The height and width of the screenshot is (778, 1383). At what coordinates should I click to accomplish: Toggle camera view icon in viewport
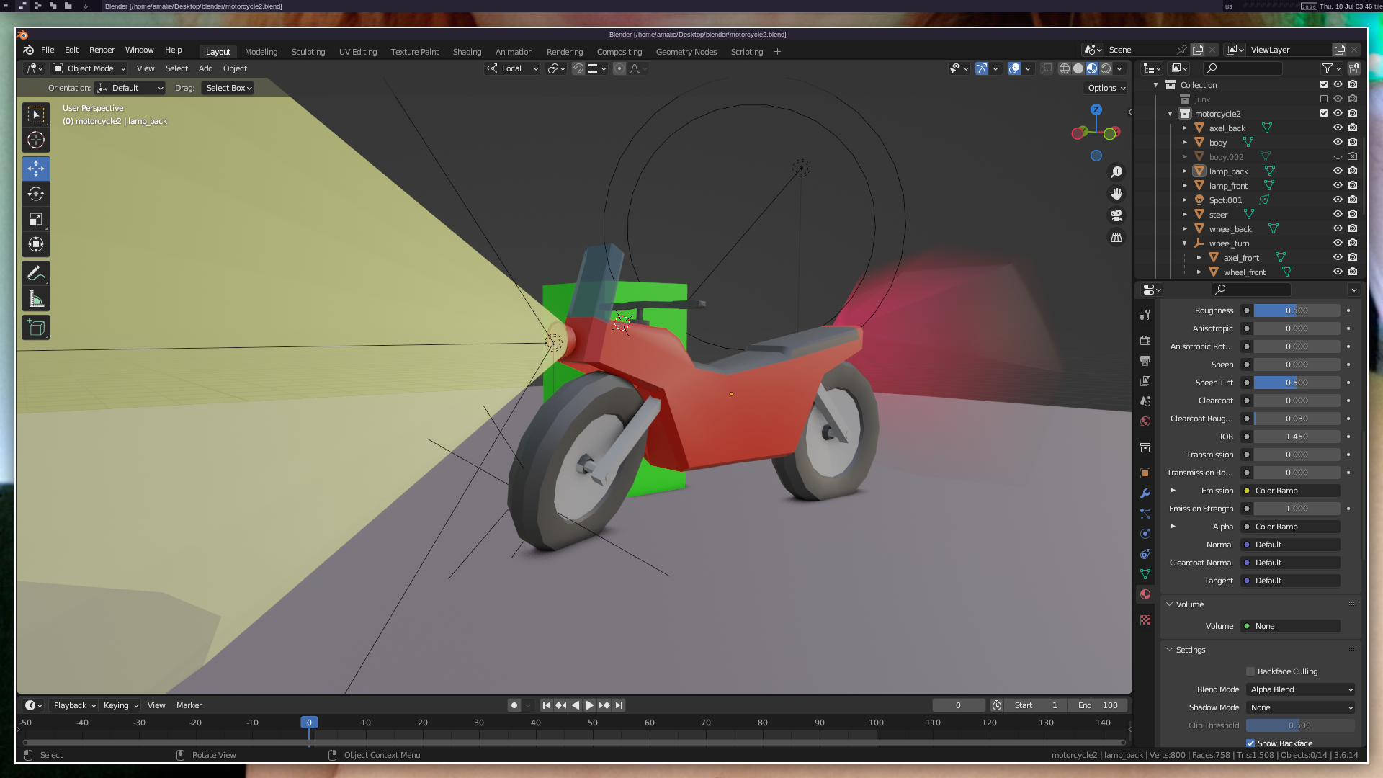pyautogui.click(x=1116, y=215)
